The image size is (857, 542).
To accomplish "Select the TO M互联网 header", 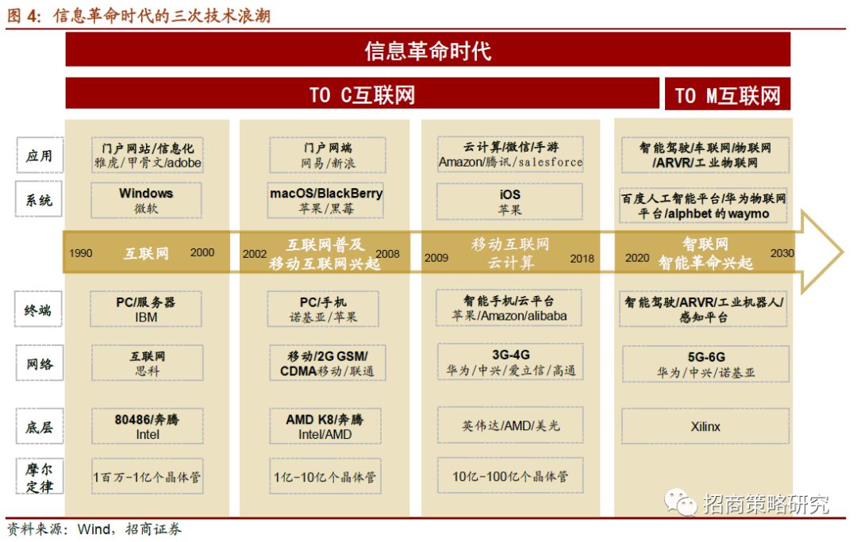I will click(727, 95).
